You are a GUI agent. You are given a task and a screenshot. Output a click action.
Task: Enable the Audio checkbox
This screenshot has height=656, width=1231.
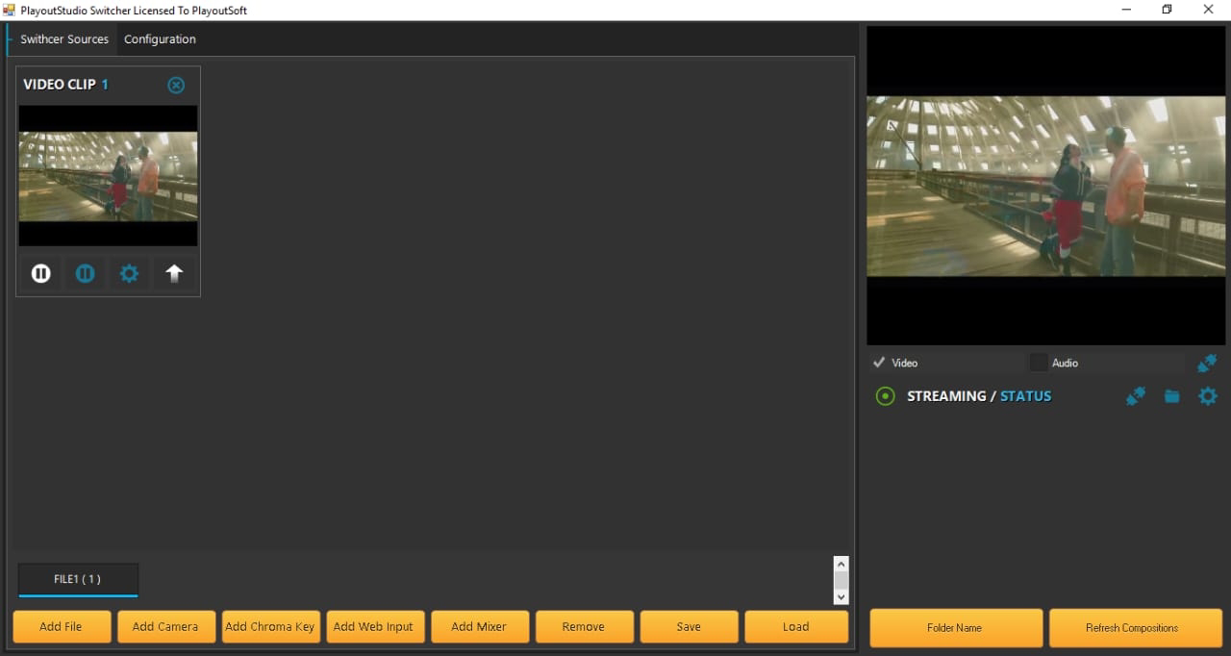point(1038,363)
